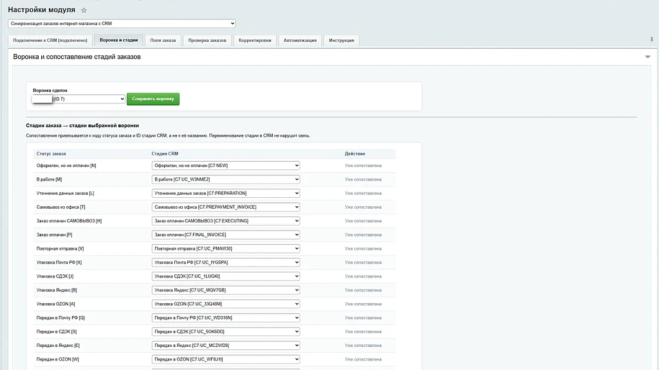Open the Поля заказа tab
The width and height of the screenshot is (659, 370).
pos(163,40)
